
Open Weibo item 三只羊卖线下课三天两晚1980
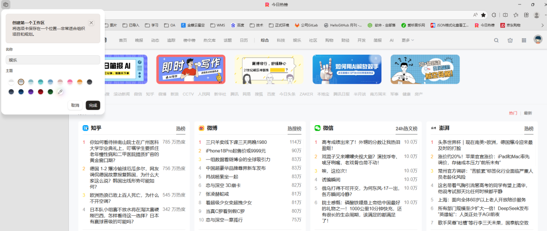236,142
